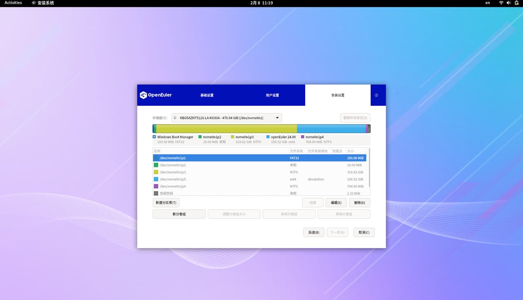Click the battery status icon in top bar

517,3
